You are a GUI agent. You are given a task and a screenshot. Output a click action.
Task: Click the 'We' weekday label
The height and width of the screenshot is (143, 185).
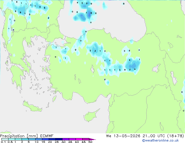(109, 136)
